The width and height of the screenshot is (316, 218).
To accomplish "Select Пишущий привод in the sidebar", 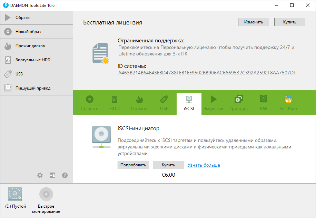I will (37, 88).
